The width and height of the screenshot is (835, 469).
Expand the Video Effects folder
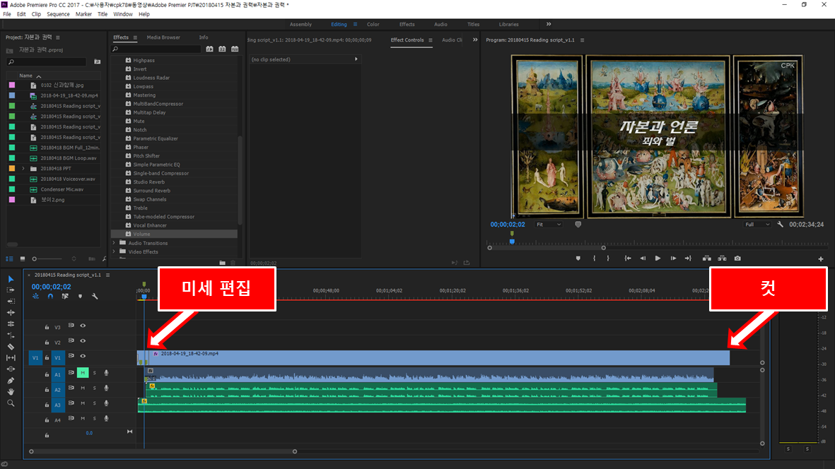click(113, 252)
